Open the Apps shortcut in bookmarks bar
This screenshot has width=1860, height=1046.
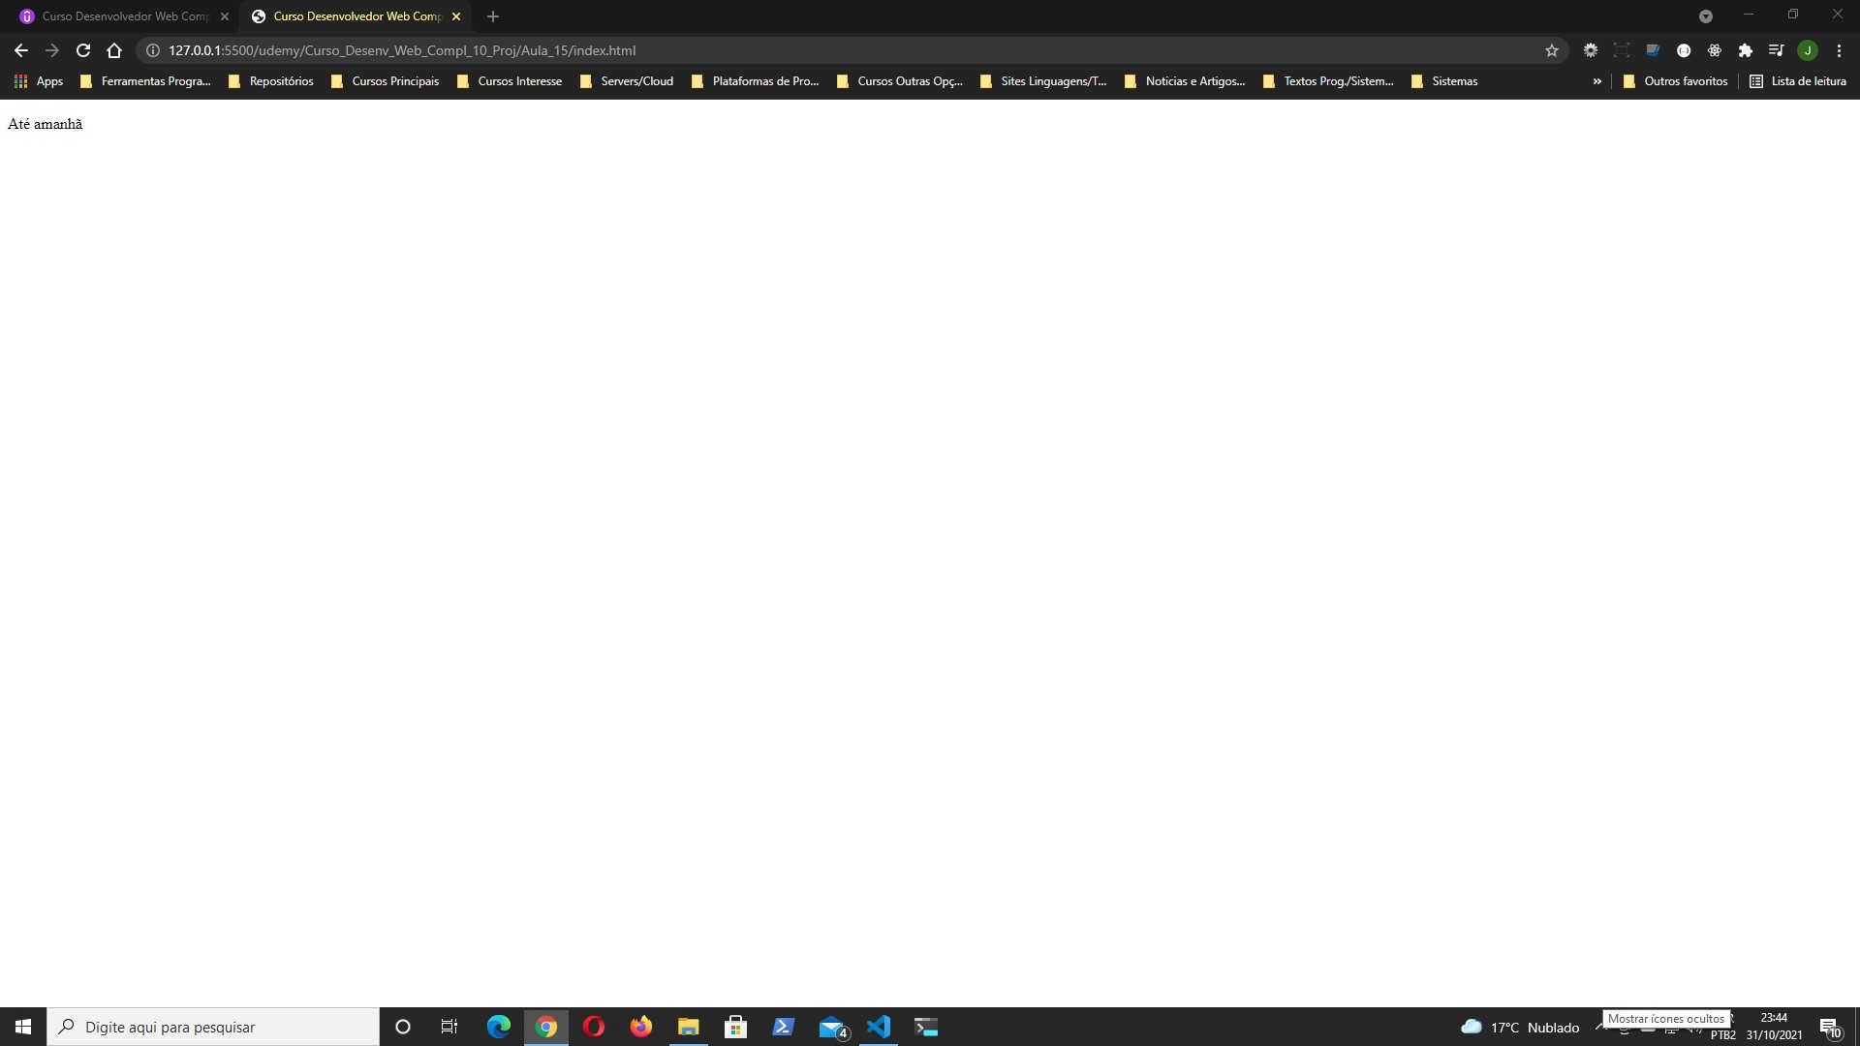point(39,81)
